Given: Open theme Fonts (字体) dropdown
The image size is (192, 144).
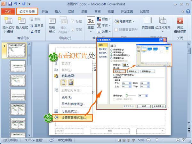Looking at the screenshot, I should [x=104, y=26].
